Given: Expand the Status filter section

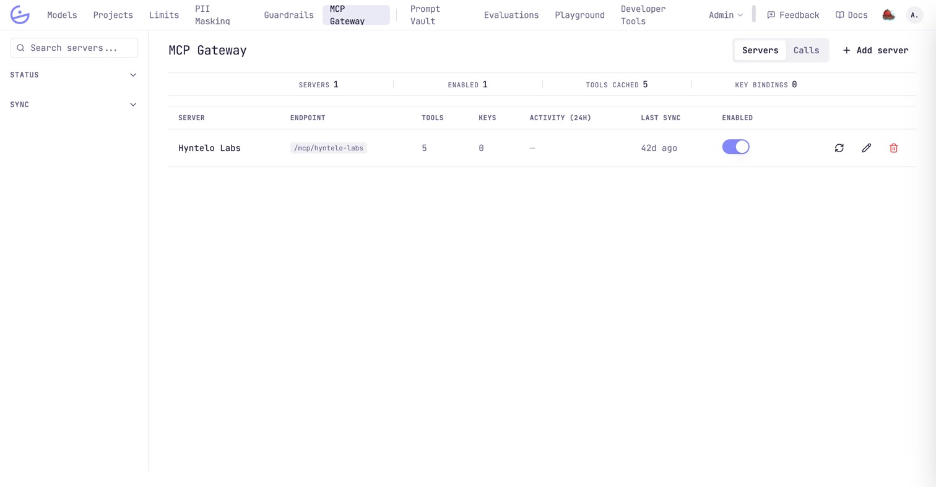Looking at the screenshot, I should [x=74, y=75].
